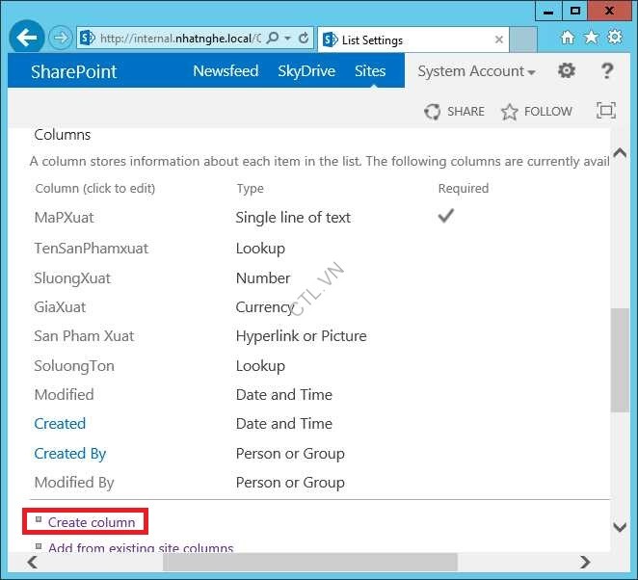Open the Newsfeed navigation item
Screen dimensions: 638x580
coord(226,71)
